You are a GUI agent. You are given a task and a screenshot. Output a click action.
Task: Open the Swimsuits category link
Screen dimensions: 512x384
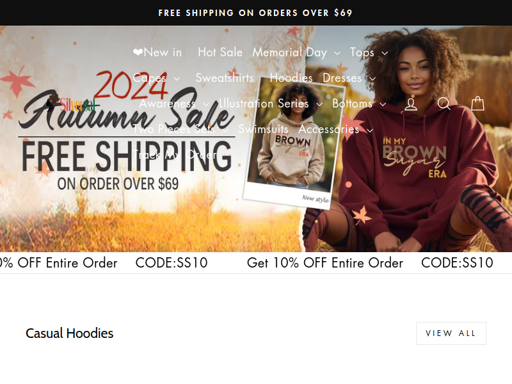263,129
